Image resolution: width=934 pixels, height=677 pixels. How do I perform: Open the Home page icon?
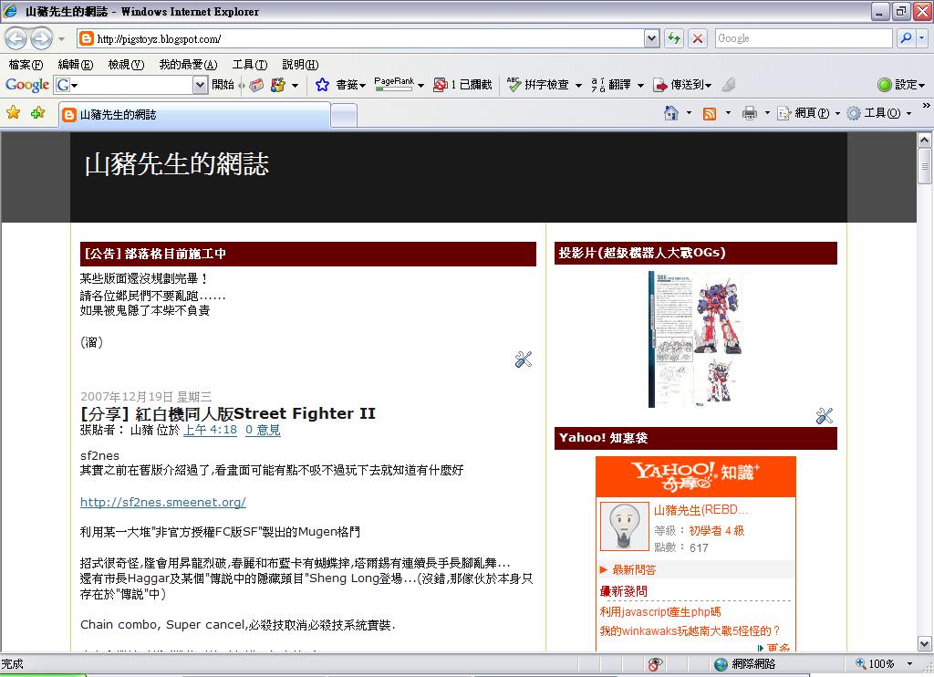pyautogui.click(x=671, y=113)
